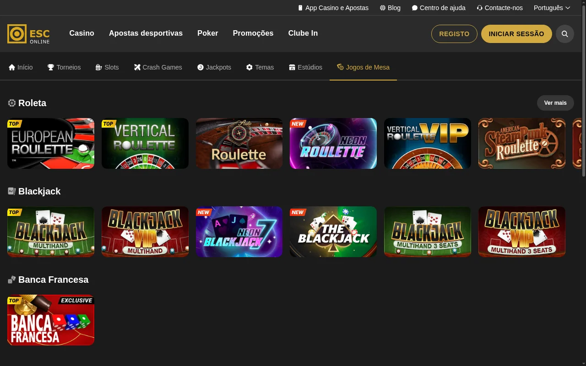Open Centro de ajuda link
Image resolution: width=586 pixels, height=366 pixels.
[x=439, y=8]
